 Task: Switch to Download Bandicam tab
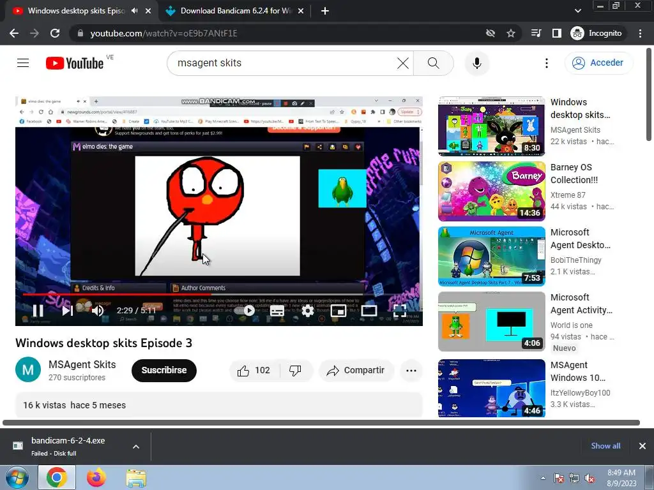[236, 11]
